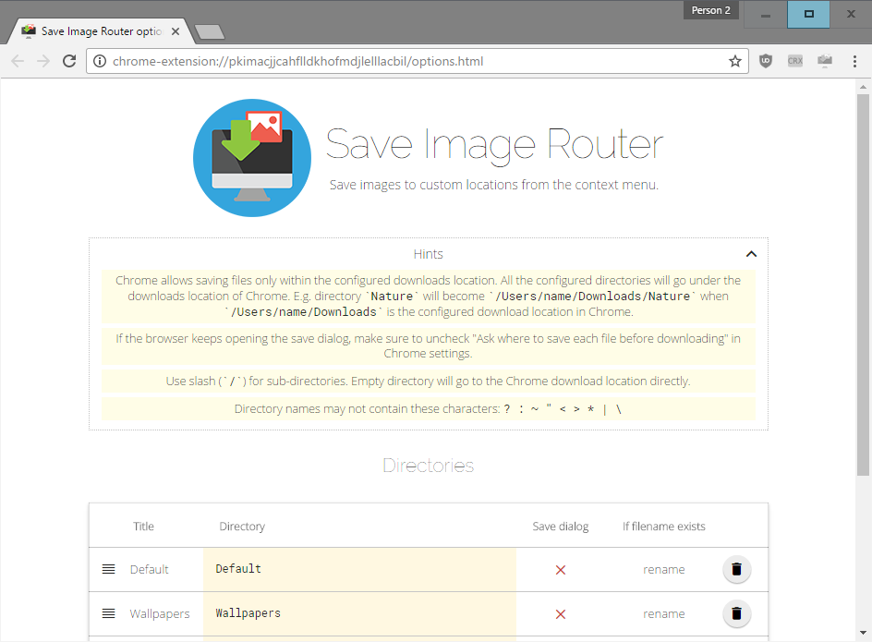Click the Directory column header
Image resolution: width=872 pixels, height=642 pixels.
[242, 527]
